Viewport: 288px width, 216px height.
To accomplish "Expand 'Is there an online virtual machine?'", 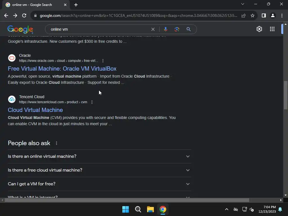I will [x=100, y=156].
